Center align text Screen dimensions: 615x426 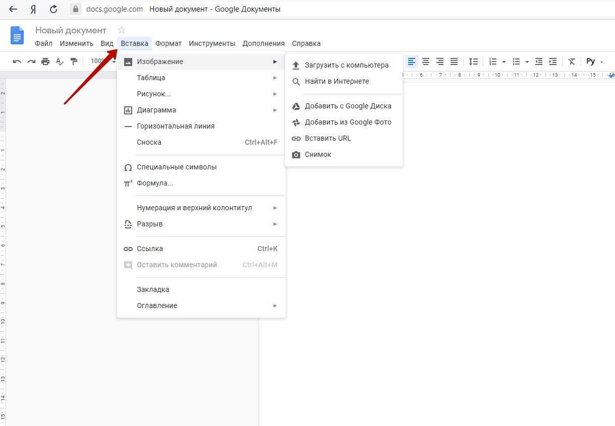pyautogui.click(x=426, y=62)
